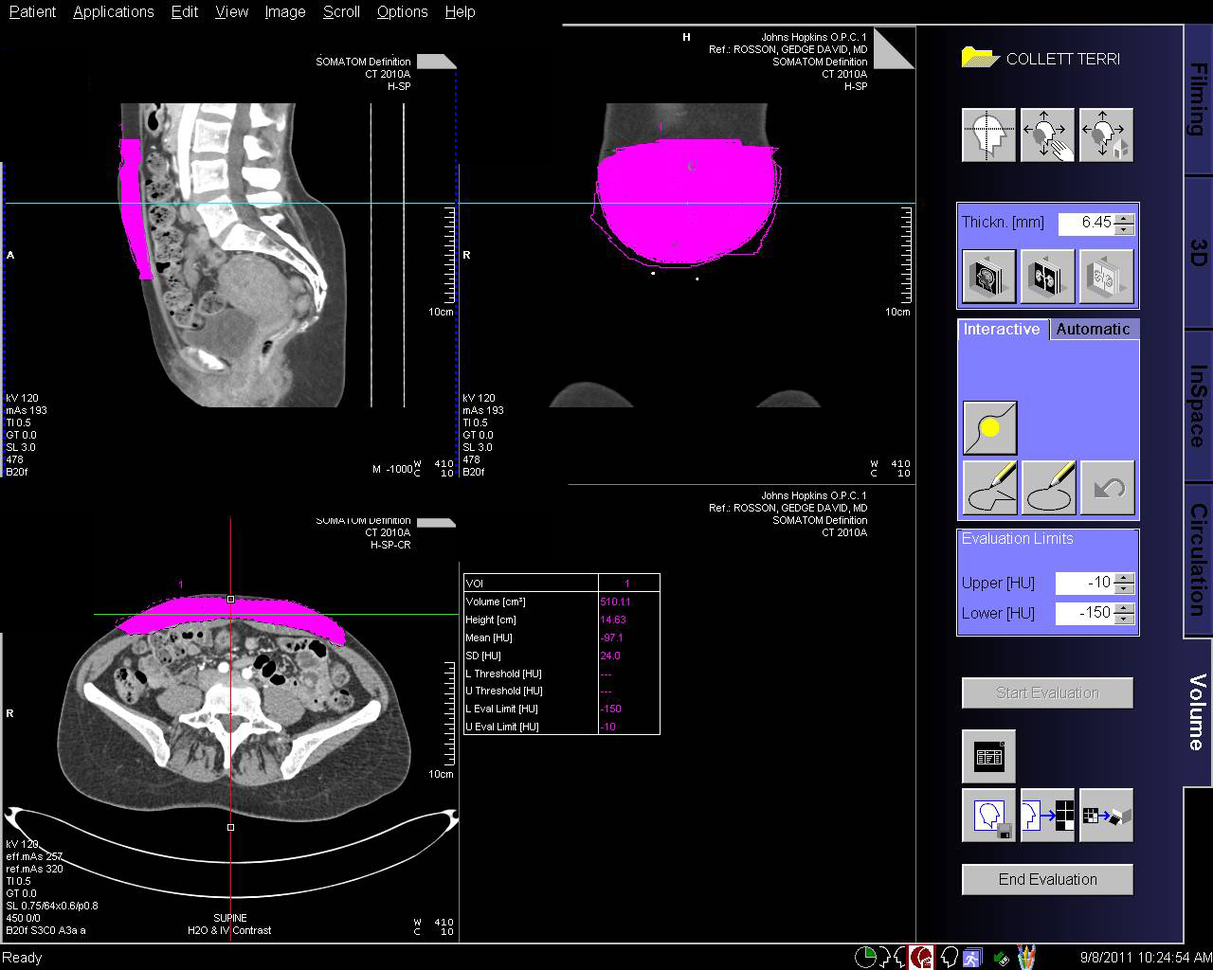Image resolution: width=1213 pixels, height=970 pixels.
Task: Click the dog-ear corner of coronal view
Action: pyautogui.click(x=894, y=48)
